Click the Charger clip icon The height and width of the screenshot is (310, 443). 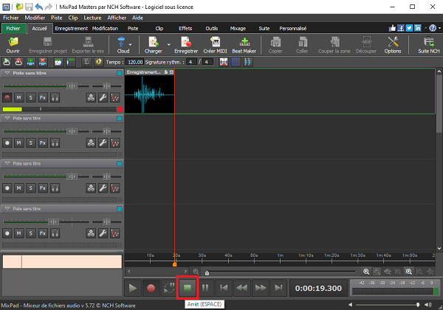click(x=154, y=42)
